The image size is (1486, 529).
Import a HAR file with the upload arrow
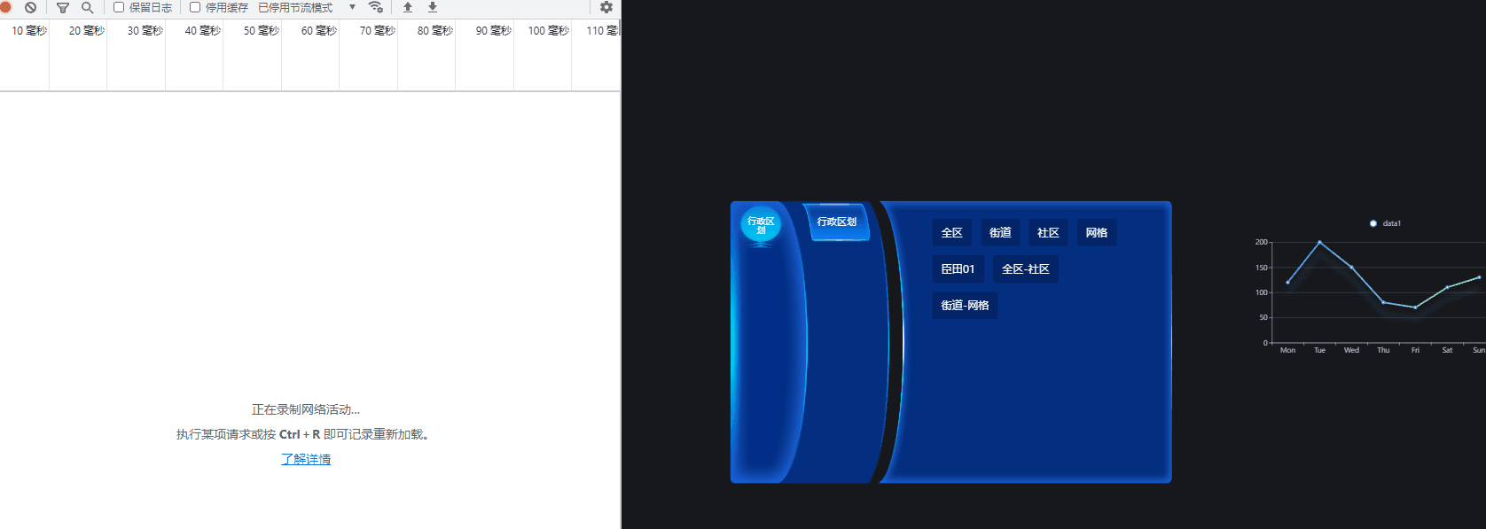(x=408, y=7)
